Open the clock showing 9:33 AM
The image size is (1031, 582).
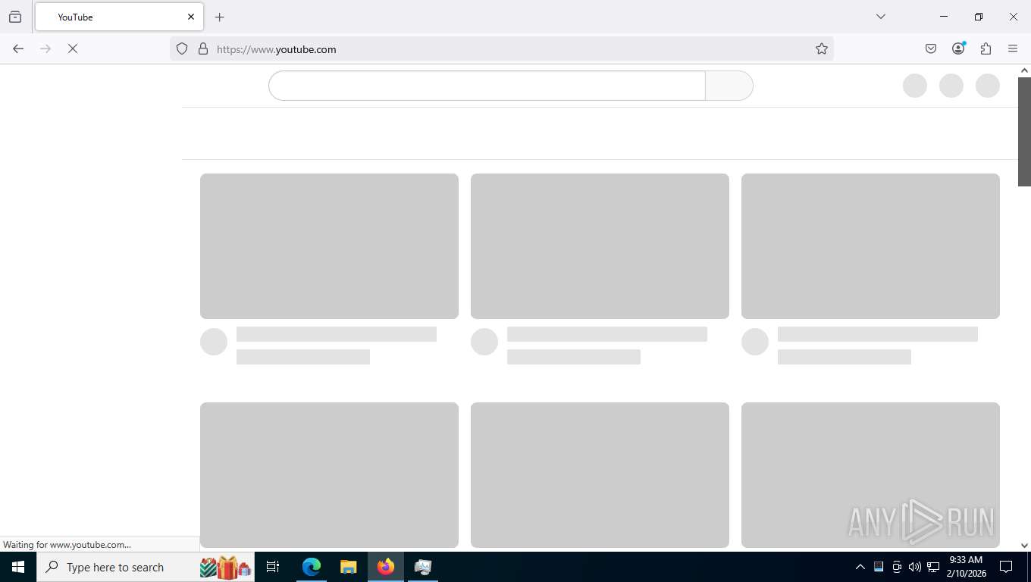pyautogui.click(x=966, y=567)
